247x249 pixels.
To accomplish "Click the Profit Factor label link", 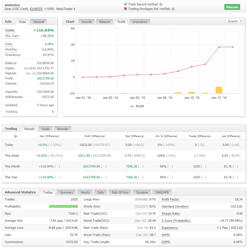I will (170, 199).
